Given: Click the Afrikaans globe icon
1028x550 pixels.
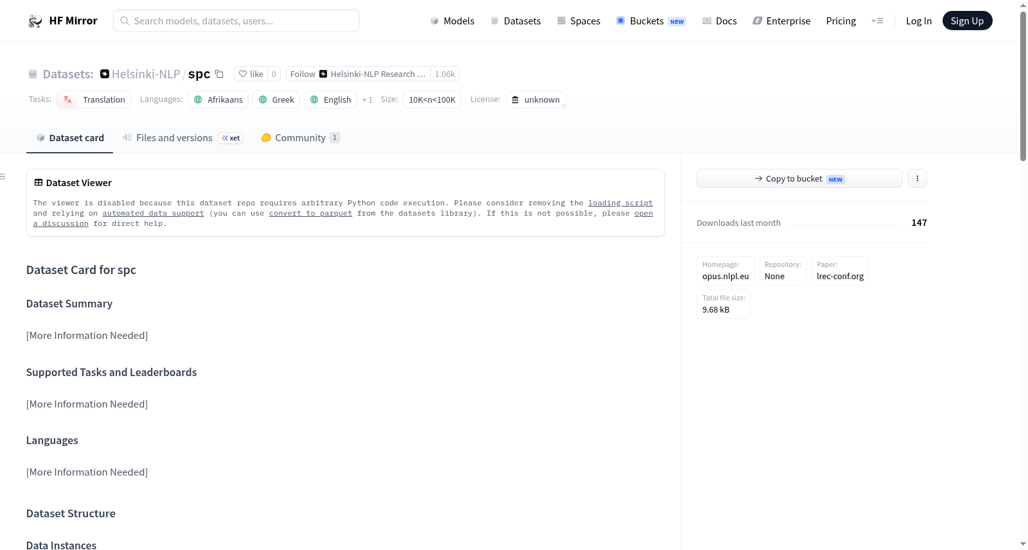Looking at the screenshot, I should [198, 99].
